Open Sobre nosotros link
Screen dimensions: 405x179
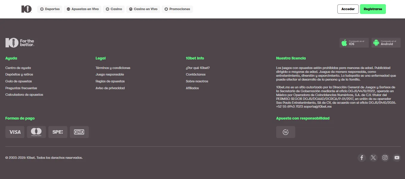point(197,81)
